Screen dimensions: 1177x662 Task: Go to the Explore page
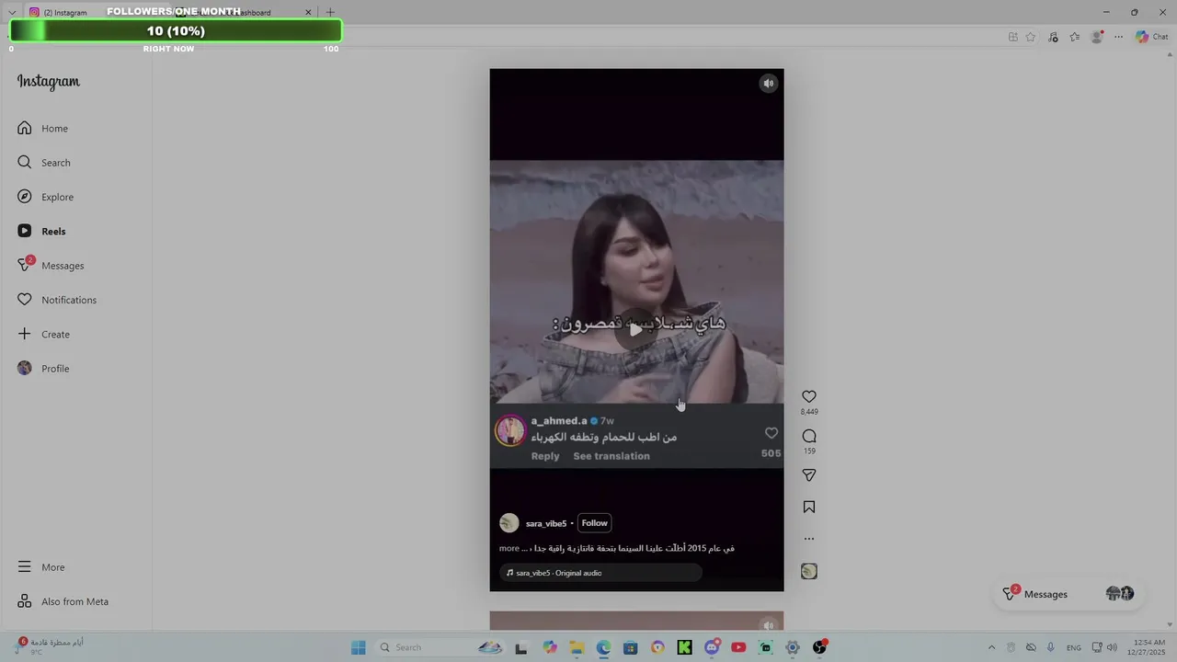pos(45,197)
